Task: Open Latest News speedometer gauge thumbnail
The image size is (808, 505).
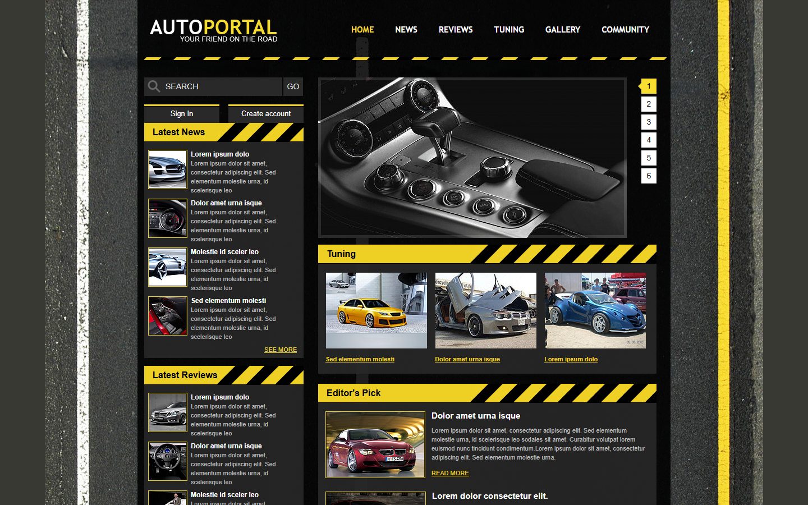Action: [168, 218]
